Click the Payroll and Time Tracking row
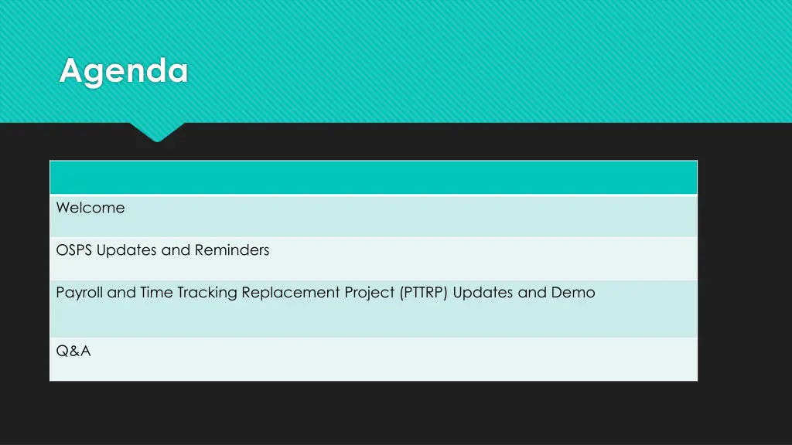The width and height of the screenshot is (792, 445). [374, 309]
